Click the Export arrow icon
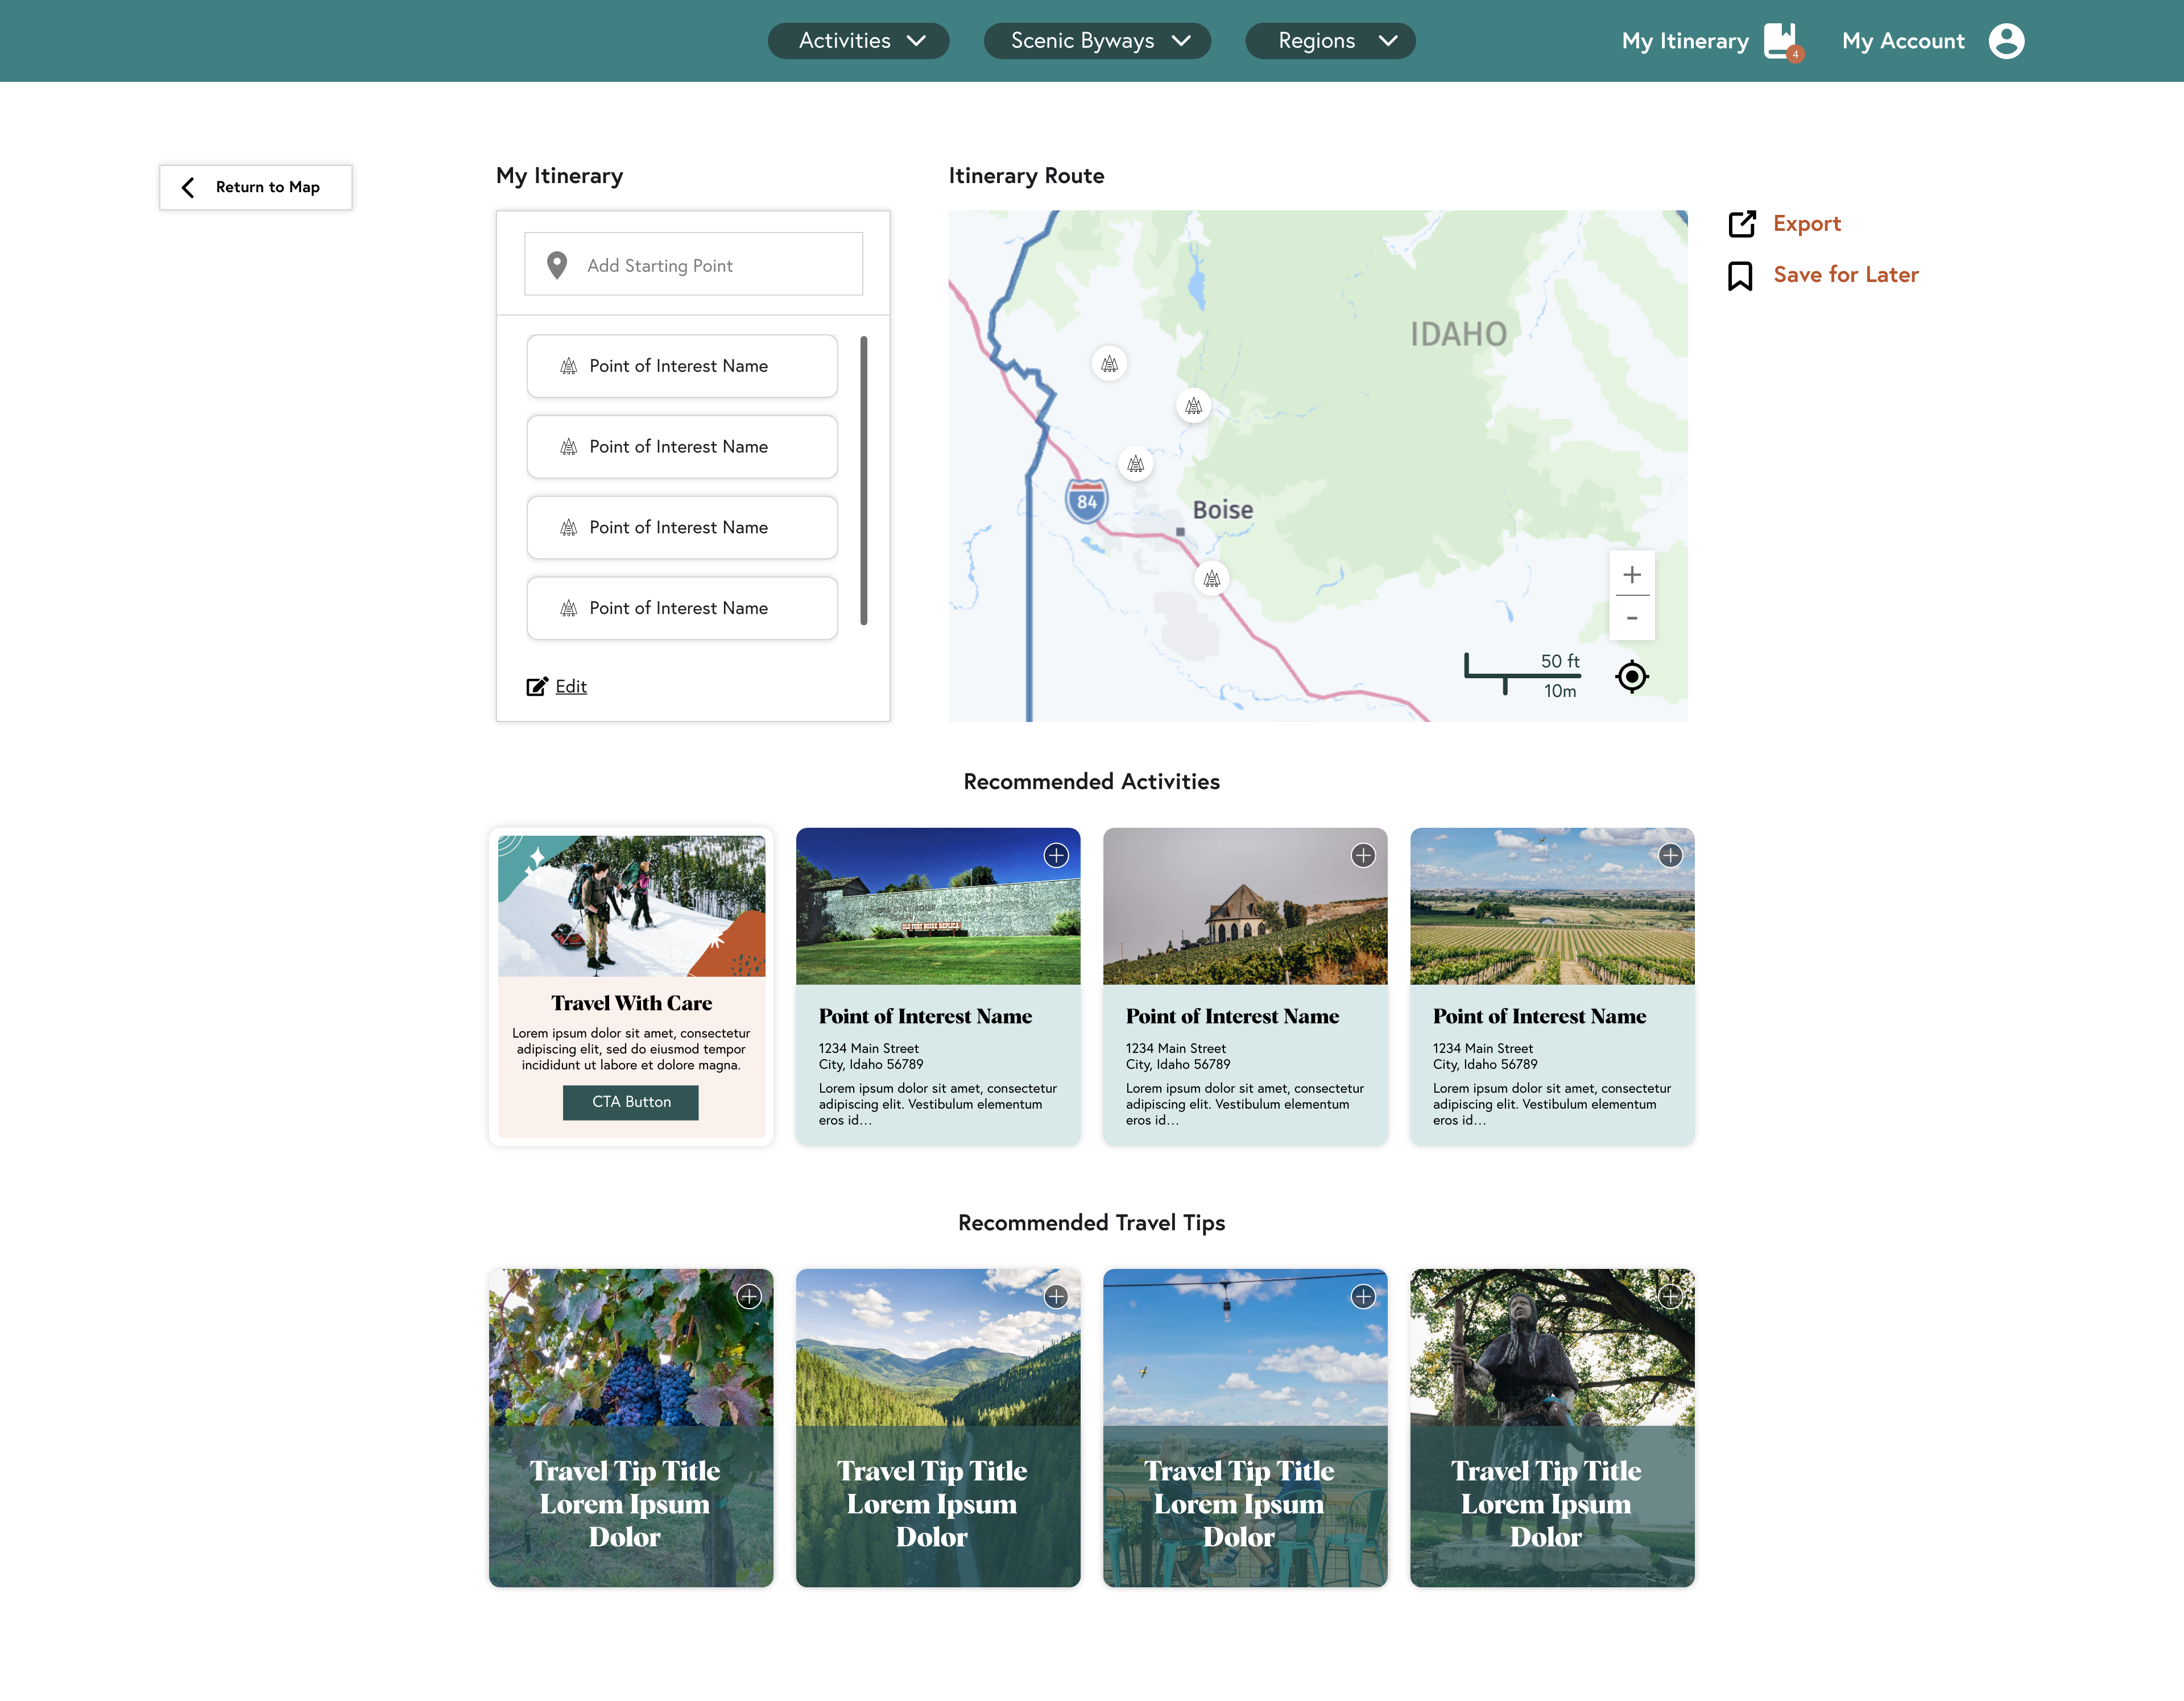 coord(1741,224)
